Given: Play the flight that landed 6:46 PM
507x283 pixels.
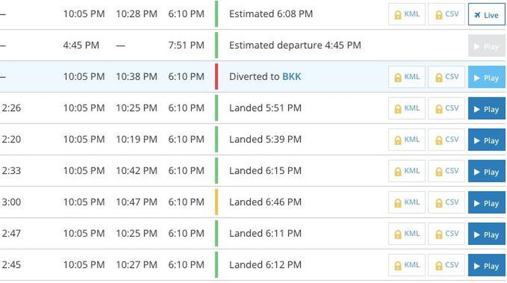Looking at the screenshot, I should pos(487,203).
